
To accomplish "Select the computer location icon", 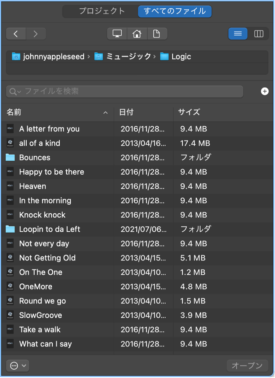I will pos(117,34).
